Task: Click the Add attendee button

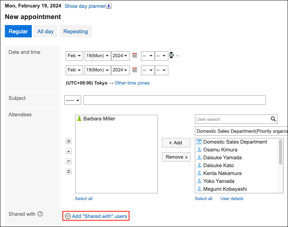Action: point(176,143)
